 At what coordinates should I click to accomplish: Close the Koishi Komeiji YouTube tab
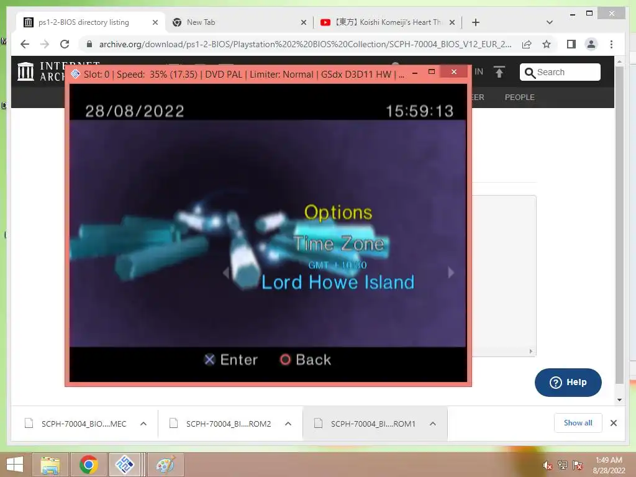[452, 22]
